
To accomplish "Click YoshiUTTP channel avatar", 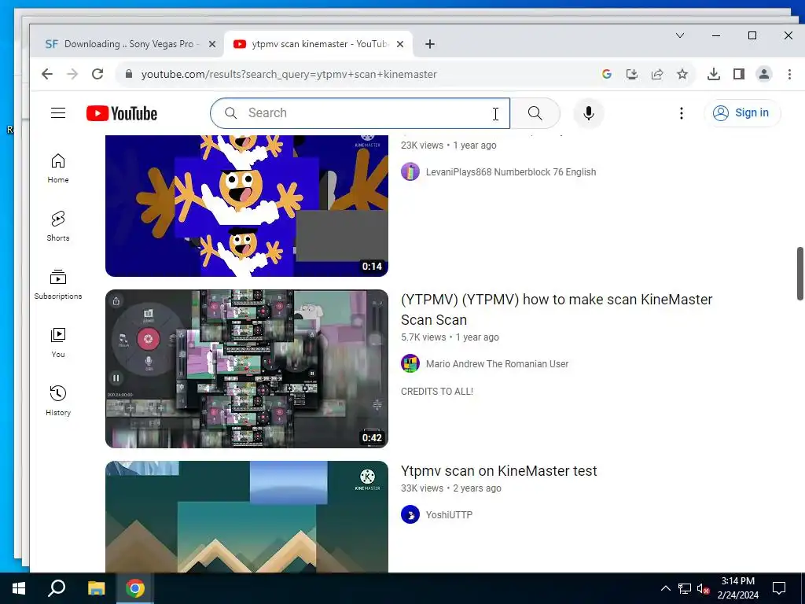I will tap(410, 514).
